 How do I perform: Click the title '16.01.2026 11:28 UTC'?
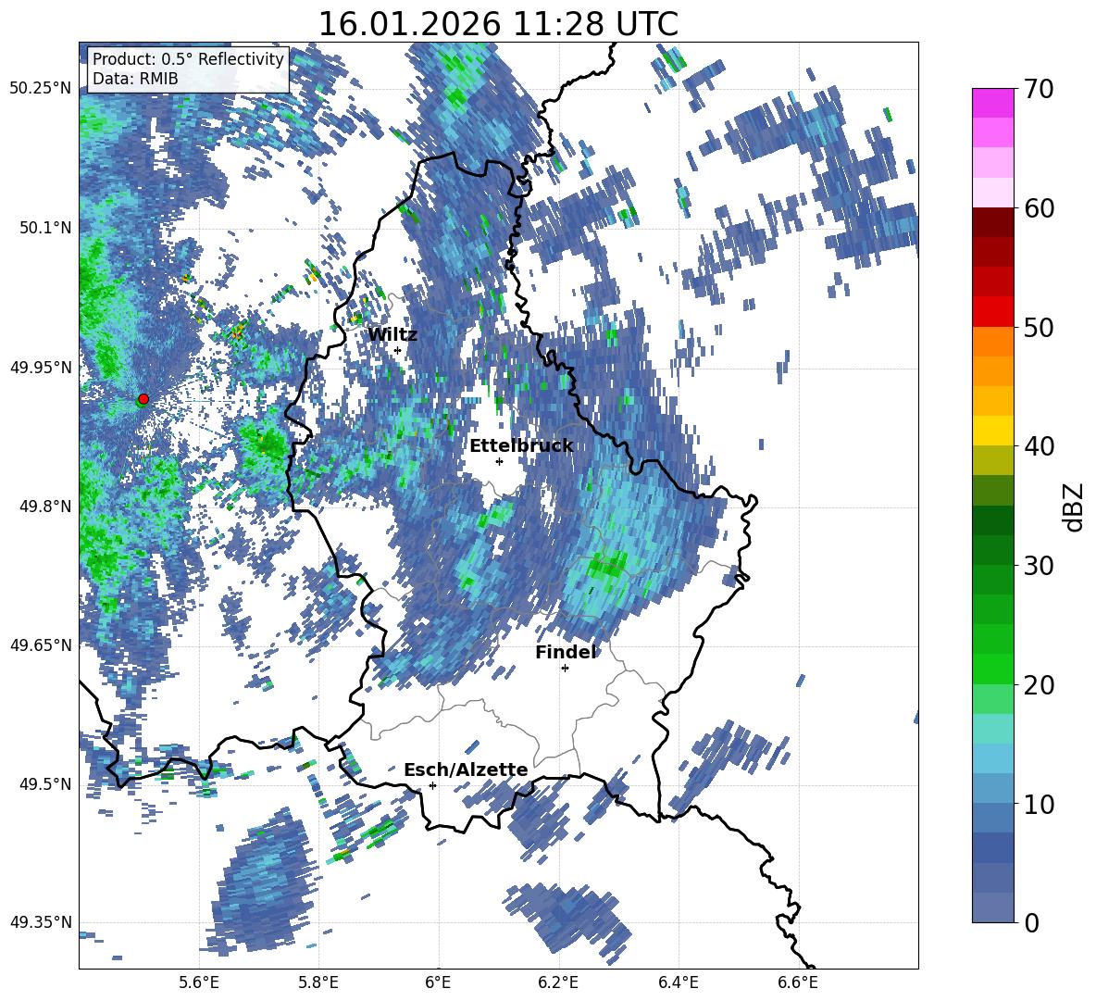pos(498,24)
